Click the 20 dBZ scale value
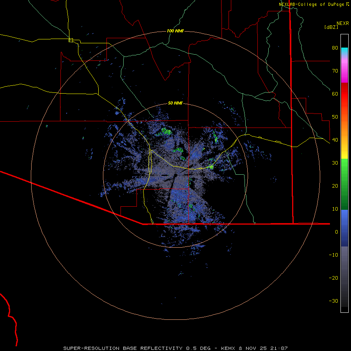The image size is (351, 351). pyautogui.click(x=335, y=186)
